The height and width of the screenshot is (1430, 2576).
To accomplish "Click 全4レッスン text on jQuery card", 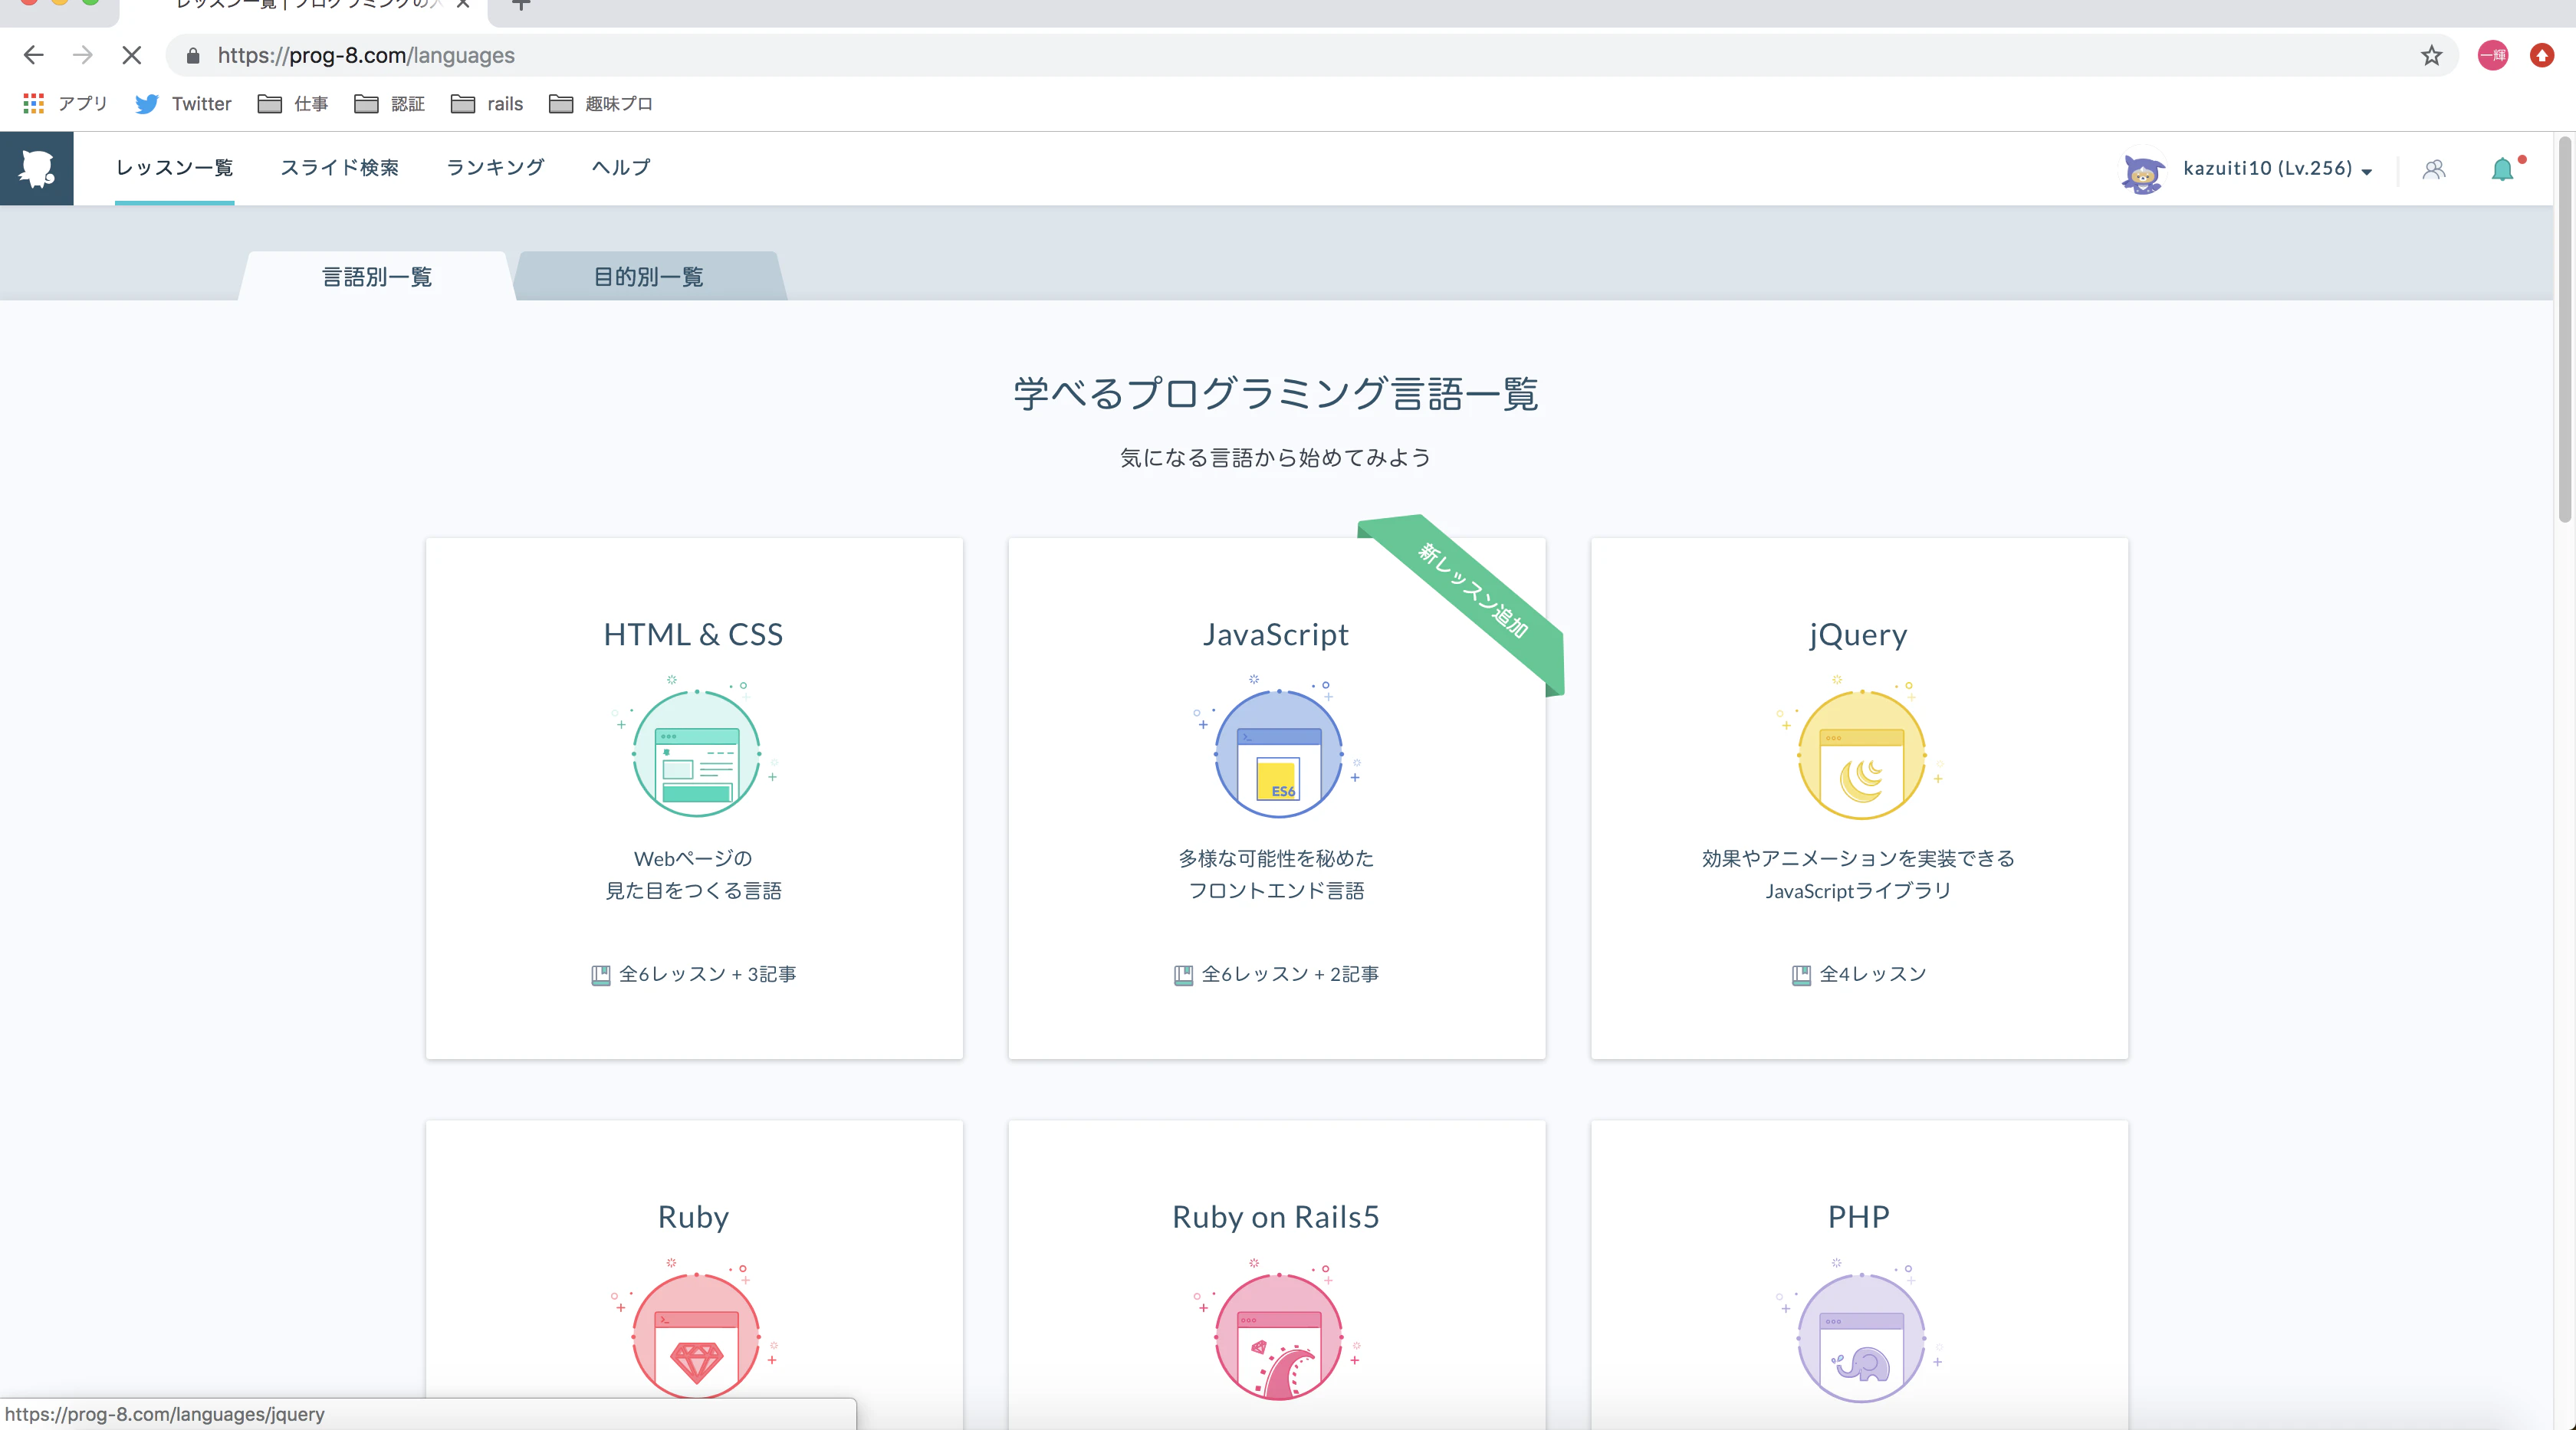I will [1872, 974].
